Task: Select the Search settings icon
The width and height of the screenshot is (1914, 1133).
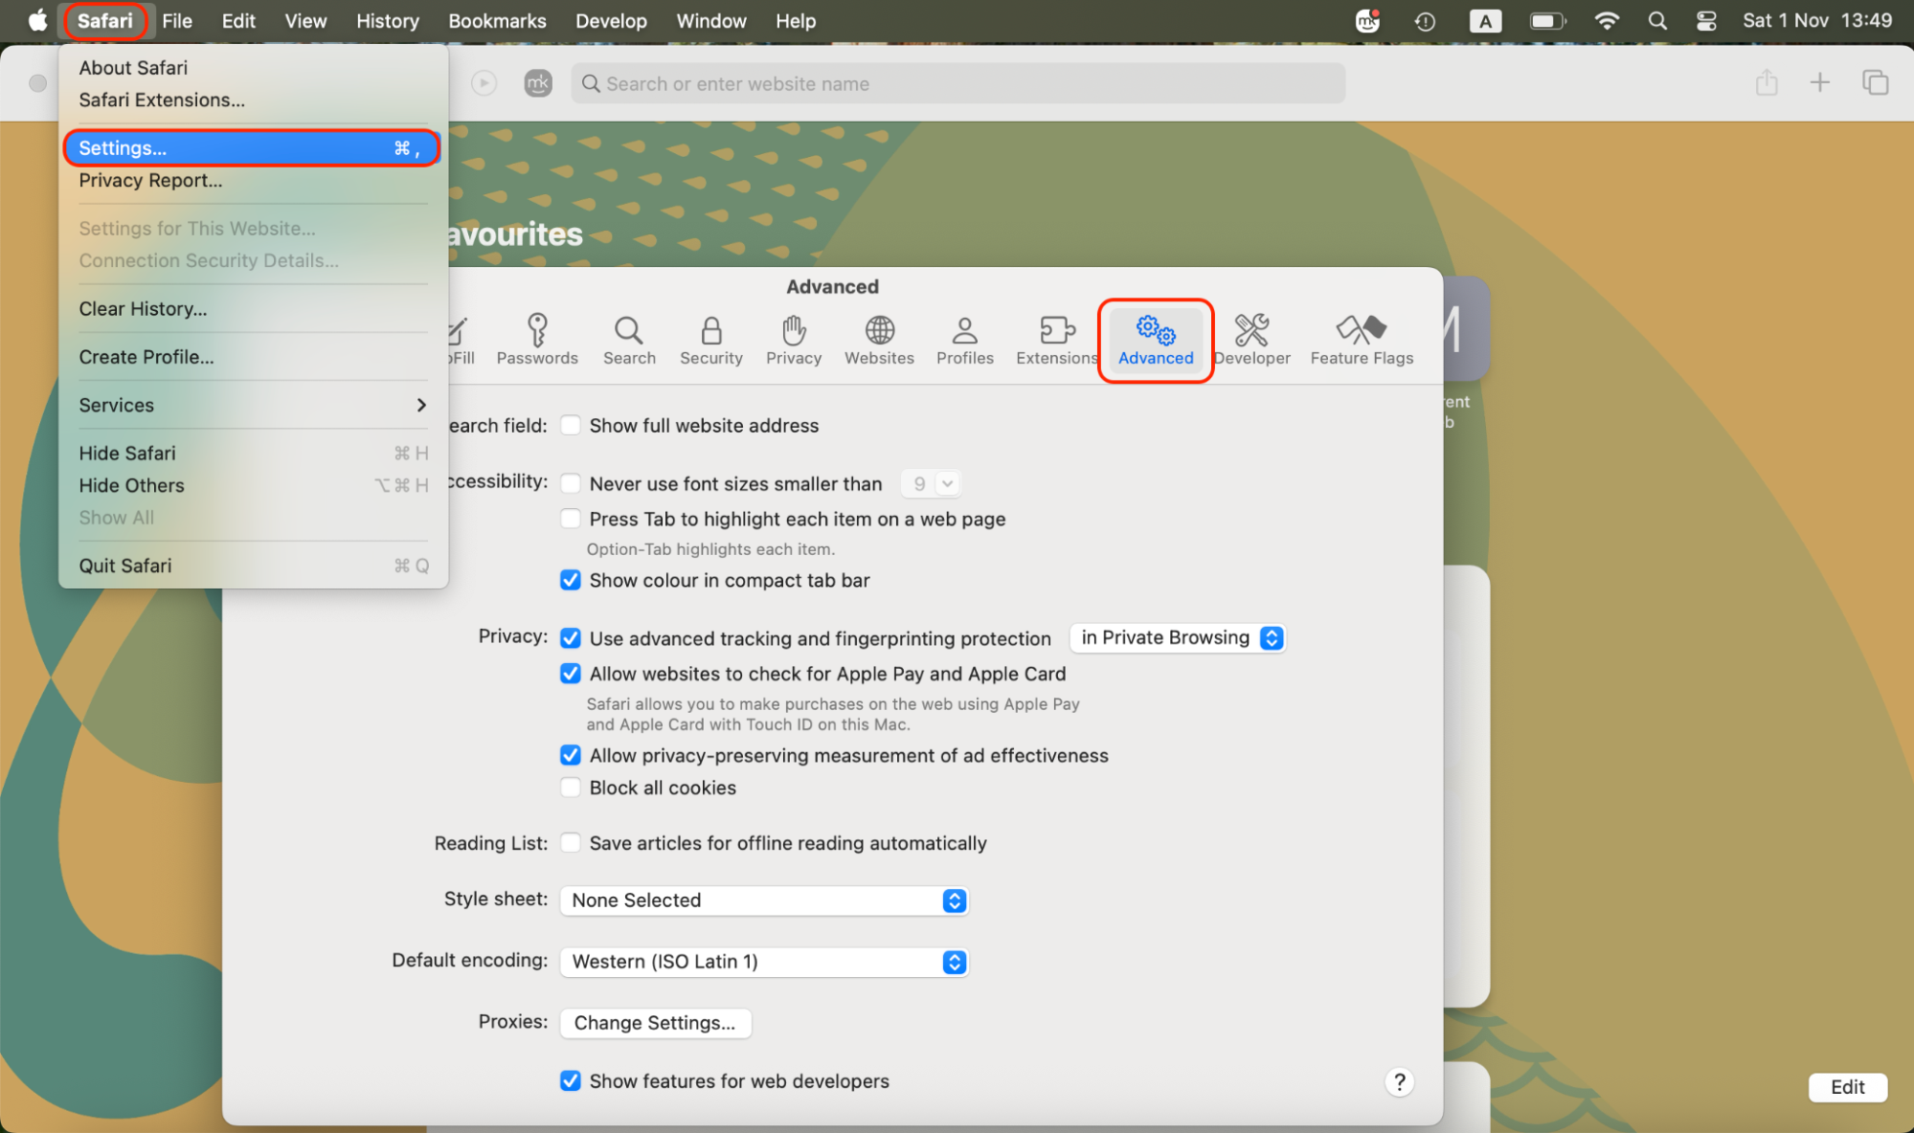Action: pos(628,340)
